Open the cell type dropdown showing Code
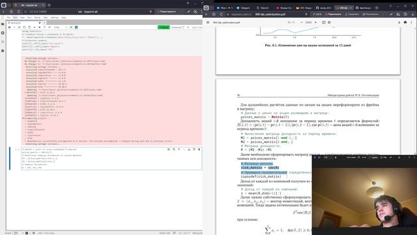 pyautogui.click(x=61, y=27)
